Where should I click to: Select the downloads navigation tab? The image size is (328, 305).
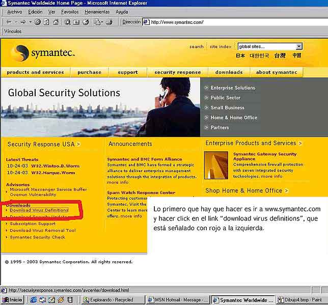point(229,72)
